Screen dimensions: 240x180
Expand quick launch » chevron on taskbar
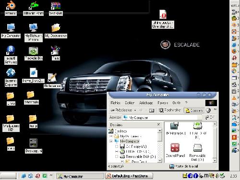tap(51, 175)
